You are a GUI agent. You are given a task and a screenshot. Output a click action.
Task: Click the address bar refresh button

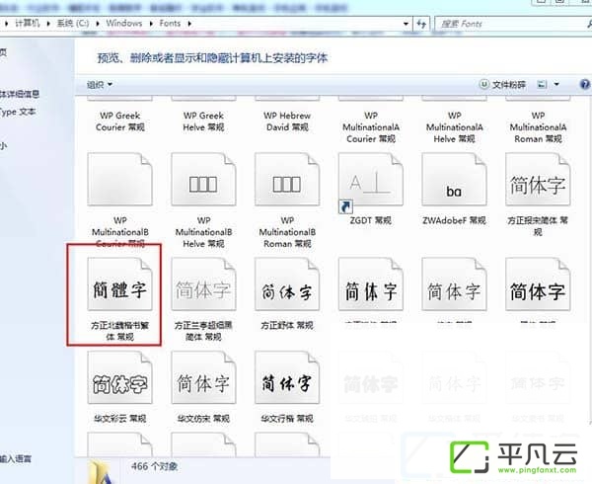pos(421,24)
